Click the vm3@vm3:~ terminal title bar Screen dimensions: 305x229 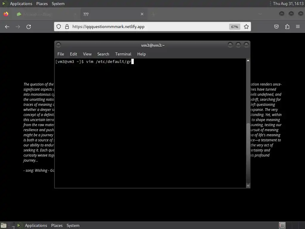(x=153, y=45)
